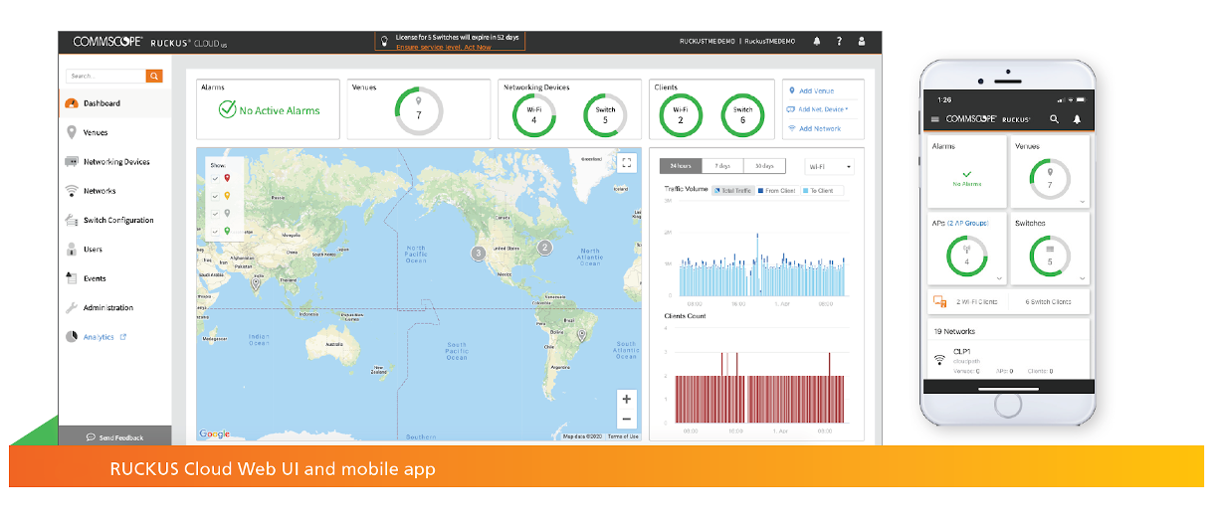Select the 30 days tab
1214x517 pixels.
tap(763, 166)
